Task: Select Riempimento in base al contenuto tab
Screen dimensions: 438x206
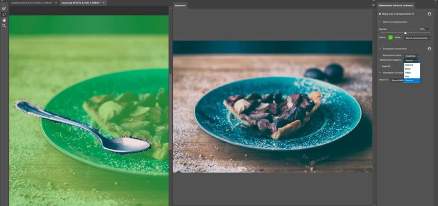Action: (x=396, y=5)
